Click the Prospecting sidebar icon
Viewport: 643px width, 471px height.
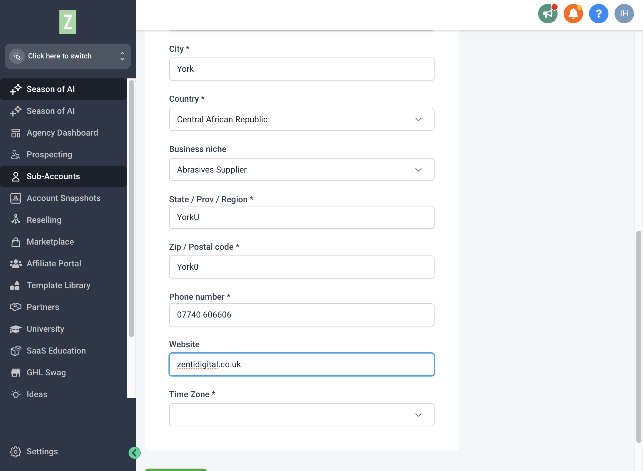pyautogui.click(x=15, y=155)
